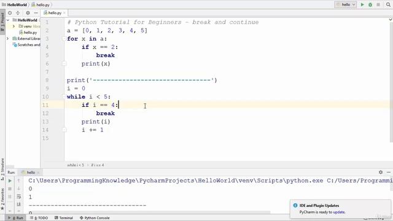393x221 pixels.
Task: Open the Terminal tool window
Action: point(64,218)
